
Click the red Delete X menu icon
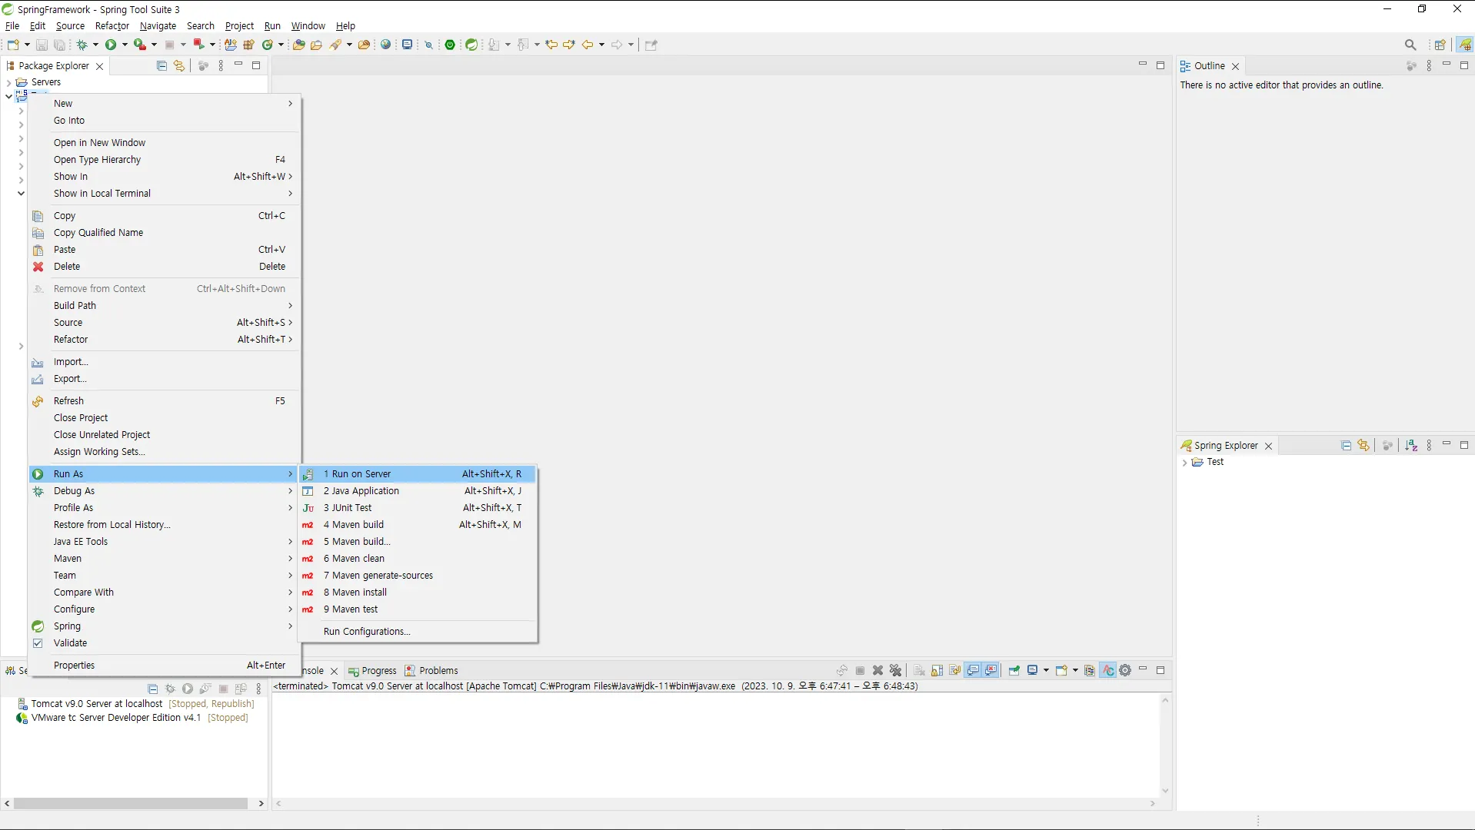[38, 267]
